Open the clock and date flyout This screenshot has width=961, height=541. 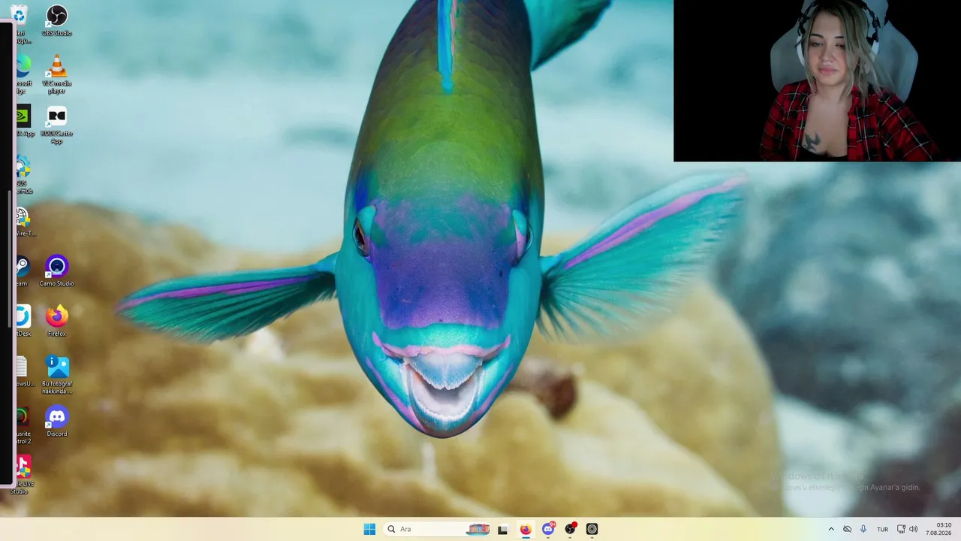(x=938, y=529)
